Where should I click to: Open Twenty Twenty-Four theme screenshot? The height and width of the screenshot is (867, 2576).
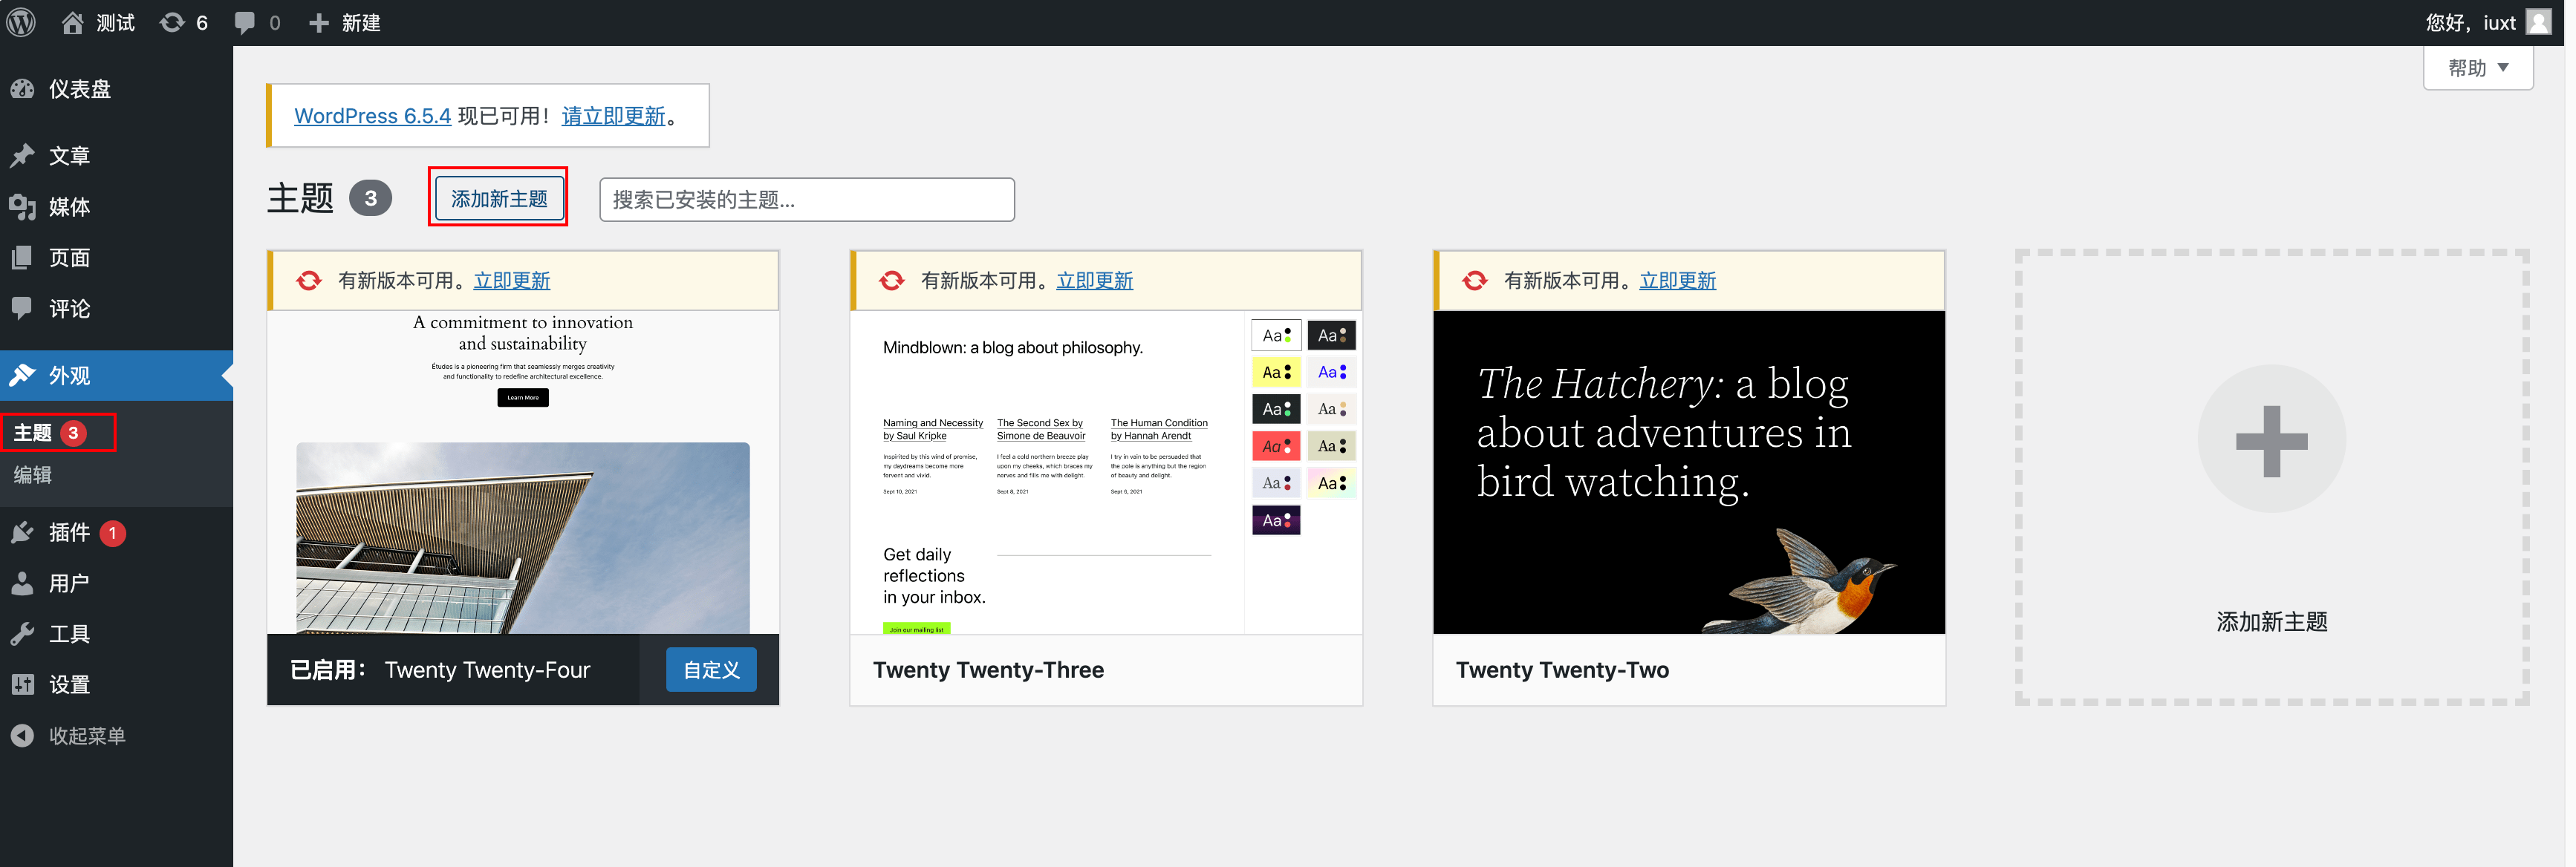tap(523, 471)
